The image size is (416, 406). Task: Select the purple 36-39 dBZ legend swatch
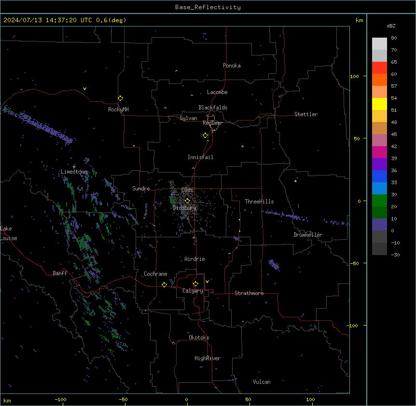click(x=379, y=164)
